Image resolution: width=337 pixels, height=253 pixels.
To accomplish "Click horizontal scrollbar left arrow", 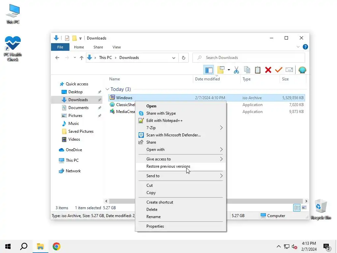I will click(x=106, y=201).
